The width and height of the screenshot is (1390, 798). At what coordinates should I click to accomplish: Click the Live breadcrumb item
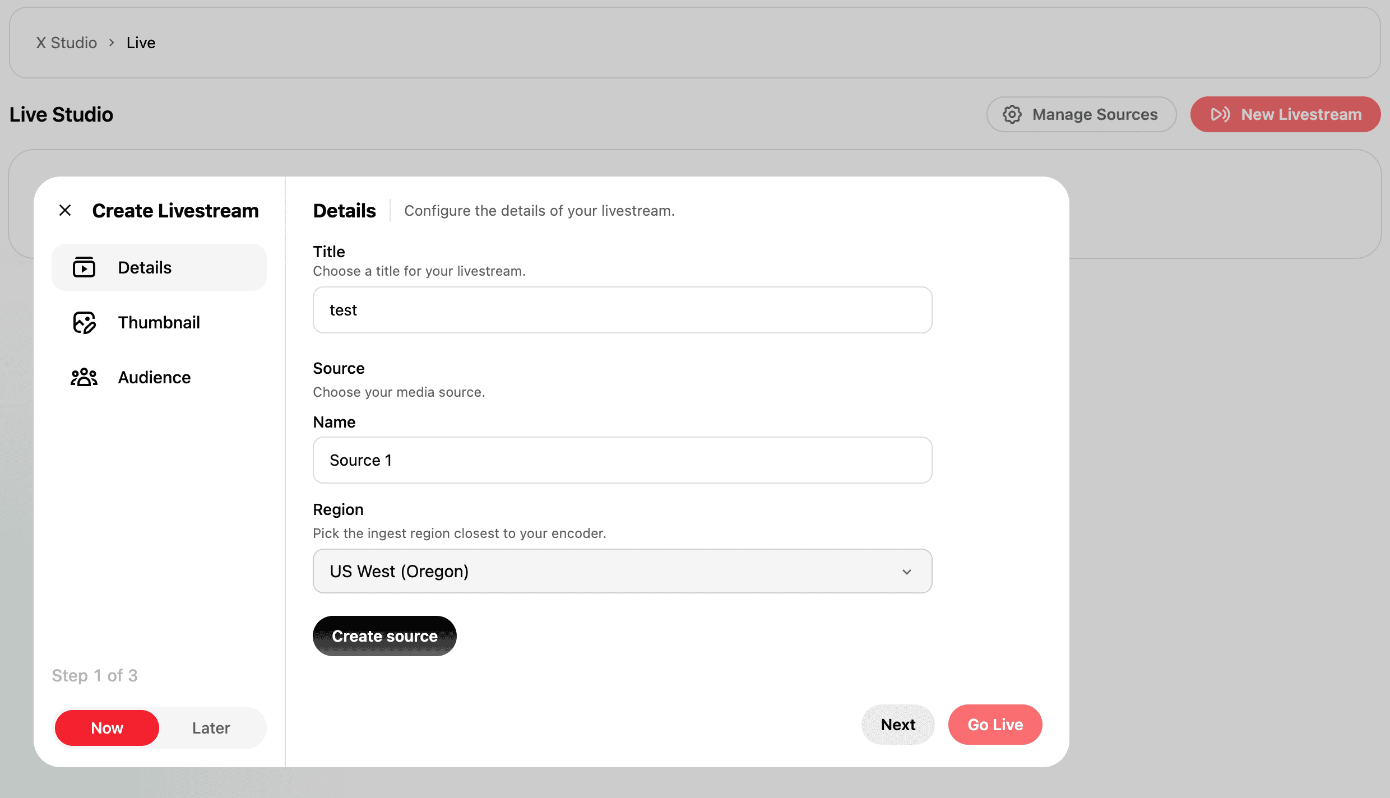coord(141,43)
